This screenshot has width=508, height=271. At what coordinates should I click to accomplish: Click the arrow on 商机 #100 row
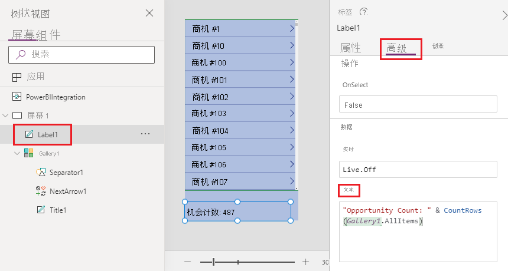pyautogui.click(x=292, y=62)
